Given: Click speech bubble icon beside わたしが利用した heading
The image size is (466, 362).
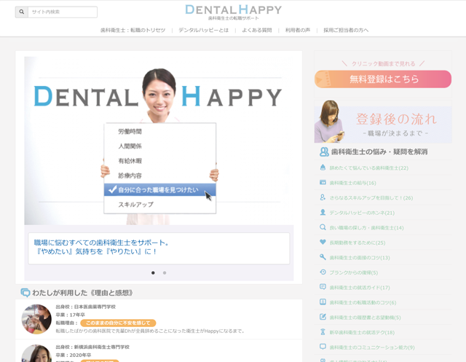Looking at the screenshot, I should point(25,293).
